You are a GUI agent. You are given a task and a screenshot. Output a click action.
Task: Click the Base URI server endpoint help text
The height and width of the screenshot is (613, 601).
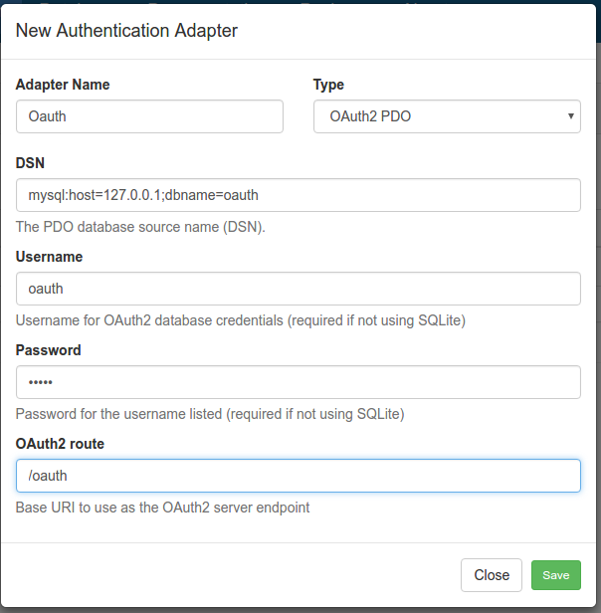coord(162,508)
